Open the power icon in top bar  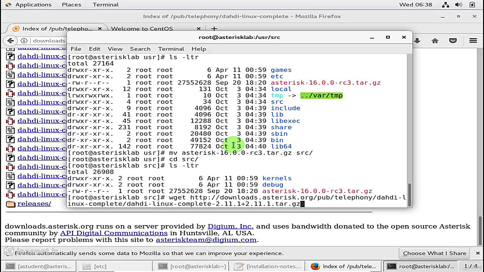pos(472,5)
